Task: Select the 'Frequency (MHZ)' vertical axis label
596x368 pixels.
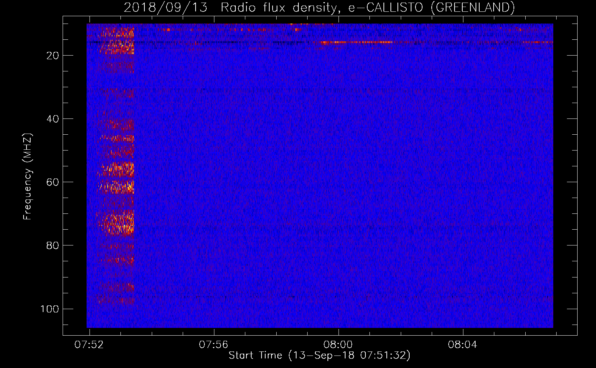Action: coord(28,176)
